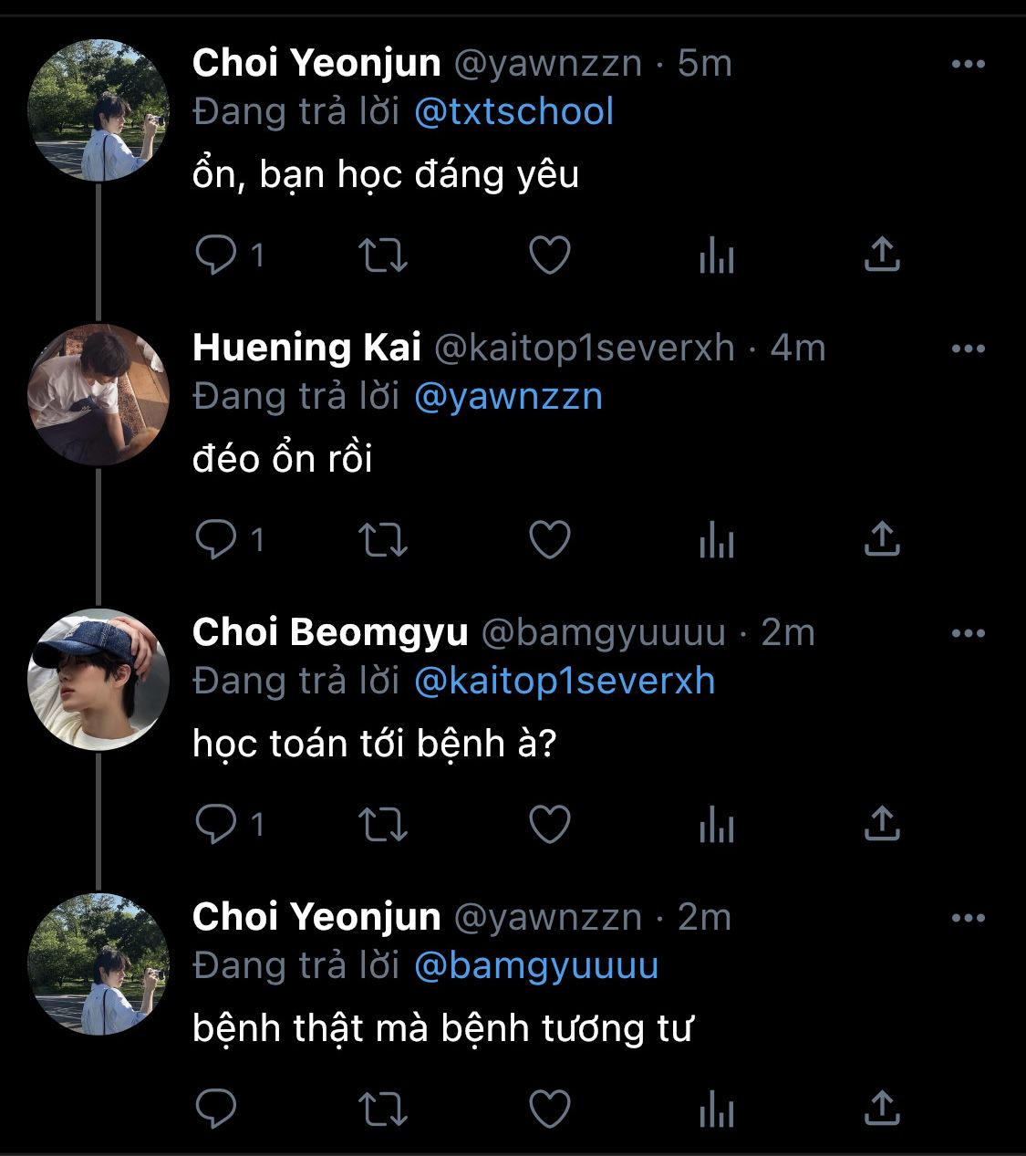The height and width of the screenshot is (1156, 1026).
Task: Open more options for Choi Beomgyu's tweet
Action: pyautogui.click(x=968, y=633)
